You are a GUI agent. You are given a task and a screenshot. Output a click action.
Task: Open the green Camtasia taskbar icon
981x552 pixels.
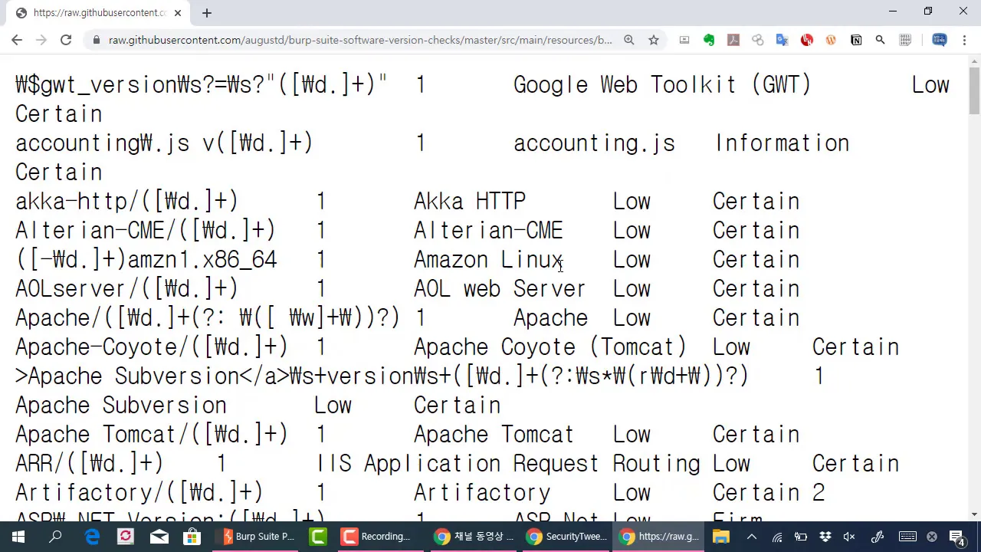point(318,537)
